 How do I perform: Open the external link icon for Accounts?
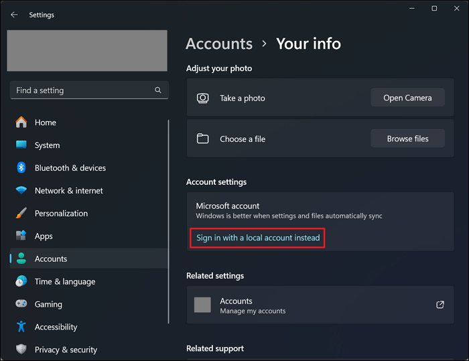click(x=440, y=305)
